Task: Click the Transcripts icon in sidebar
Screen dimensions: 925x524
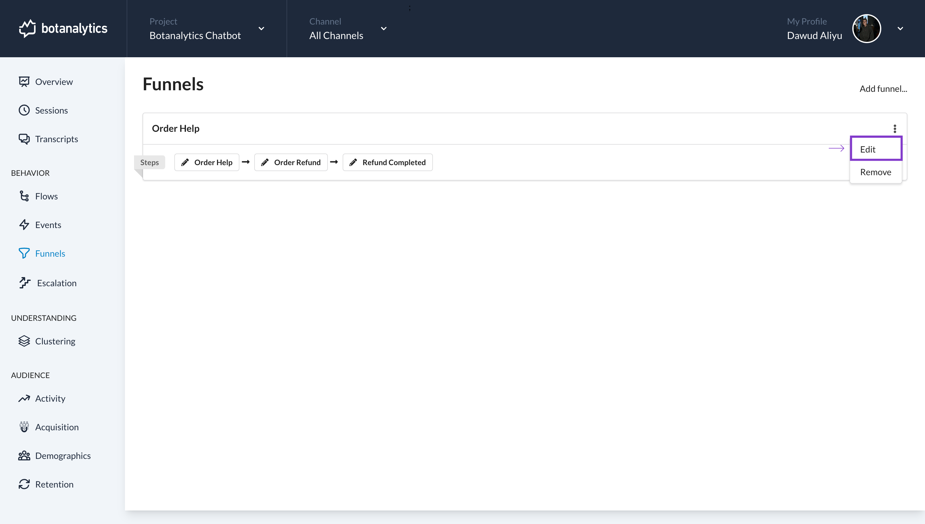Action: pos(24,139)
